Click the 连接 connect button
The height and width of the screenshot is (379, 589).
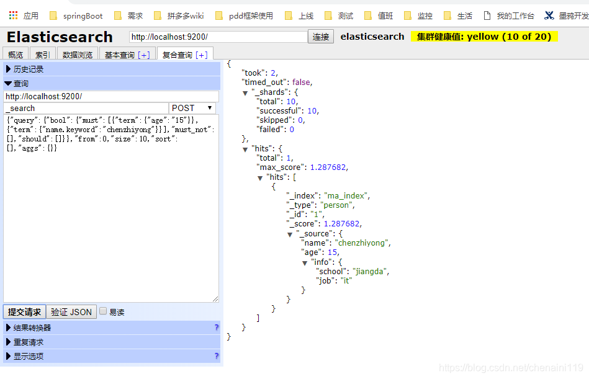(x=321, y=37)
